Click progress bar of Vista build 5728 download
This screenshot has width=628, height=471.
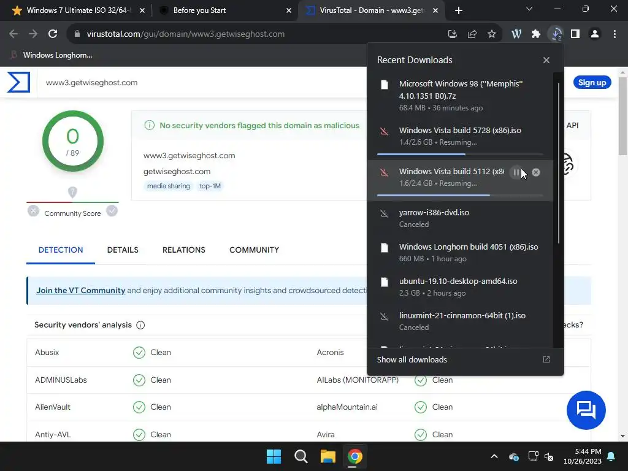[460, 154]
